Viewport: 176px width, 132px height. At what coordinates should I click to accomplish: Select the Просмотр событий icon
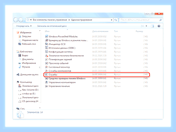coord(47,63)
